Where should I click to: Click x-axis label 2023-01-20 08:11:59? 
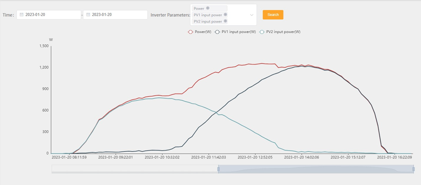69,157
